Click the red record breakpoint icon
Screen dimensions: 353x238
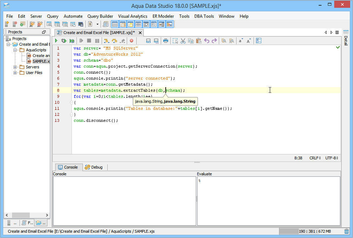131,41
